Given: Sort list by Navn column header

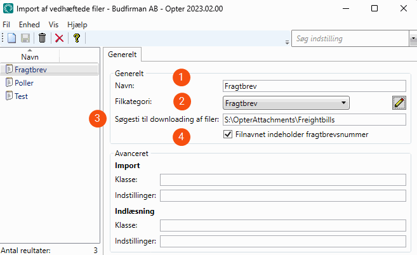Looking at the screenshot, I should (x=30, y=56).
